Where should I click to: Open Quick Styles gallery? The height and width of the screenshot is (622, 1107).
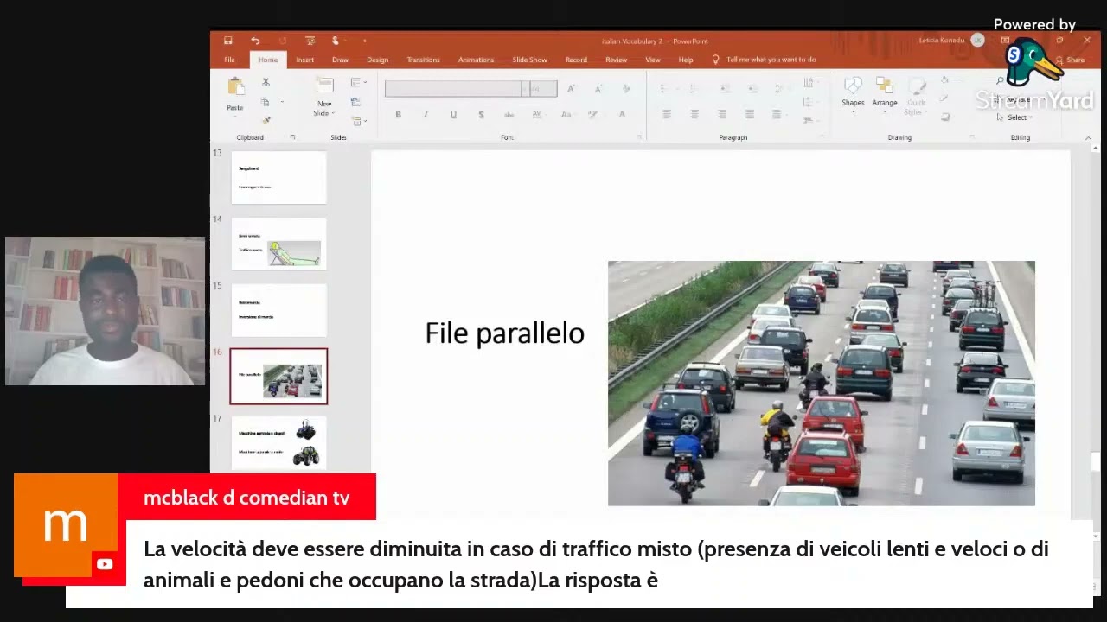coord(916,97)
